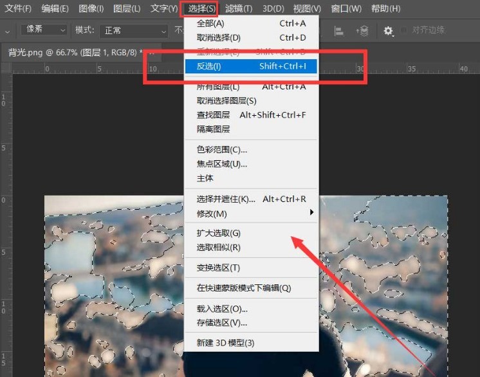Open 焦点区域(U)... dialog
The width and height of the screenshot is (480, 377).
(x=251, y=164)
